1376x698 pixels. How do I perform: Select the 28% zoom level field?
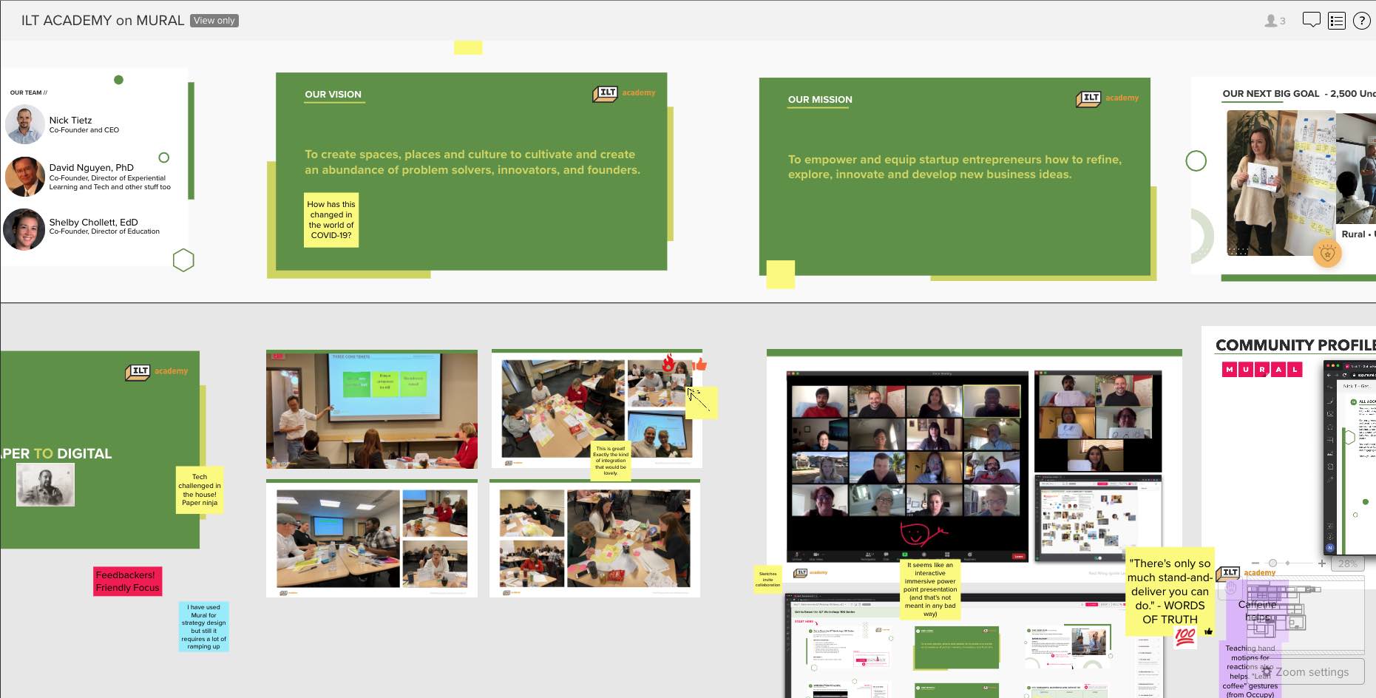(x=1348, y=563)
